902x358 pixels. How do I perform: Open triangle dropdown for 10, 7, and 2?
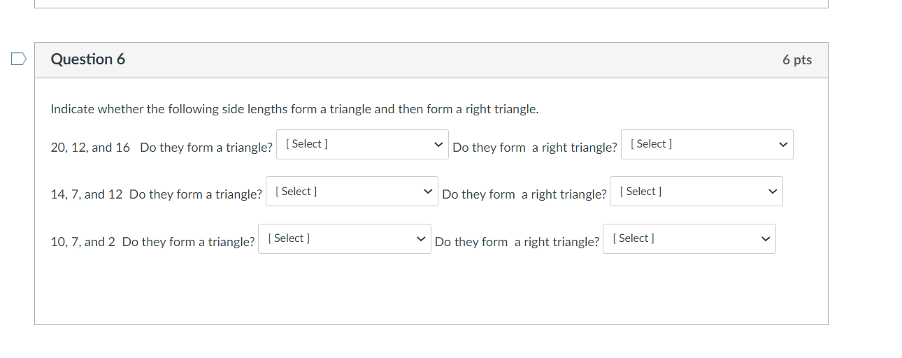pyautogui.click(x=344, y=239)
